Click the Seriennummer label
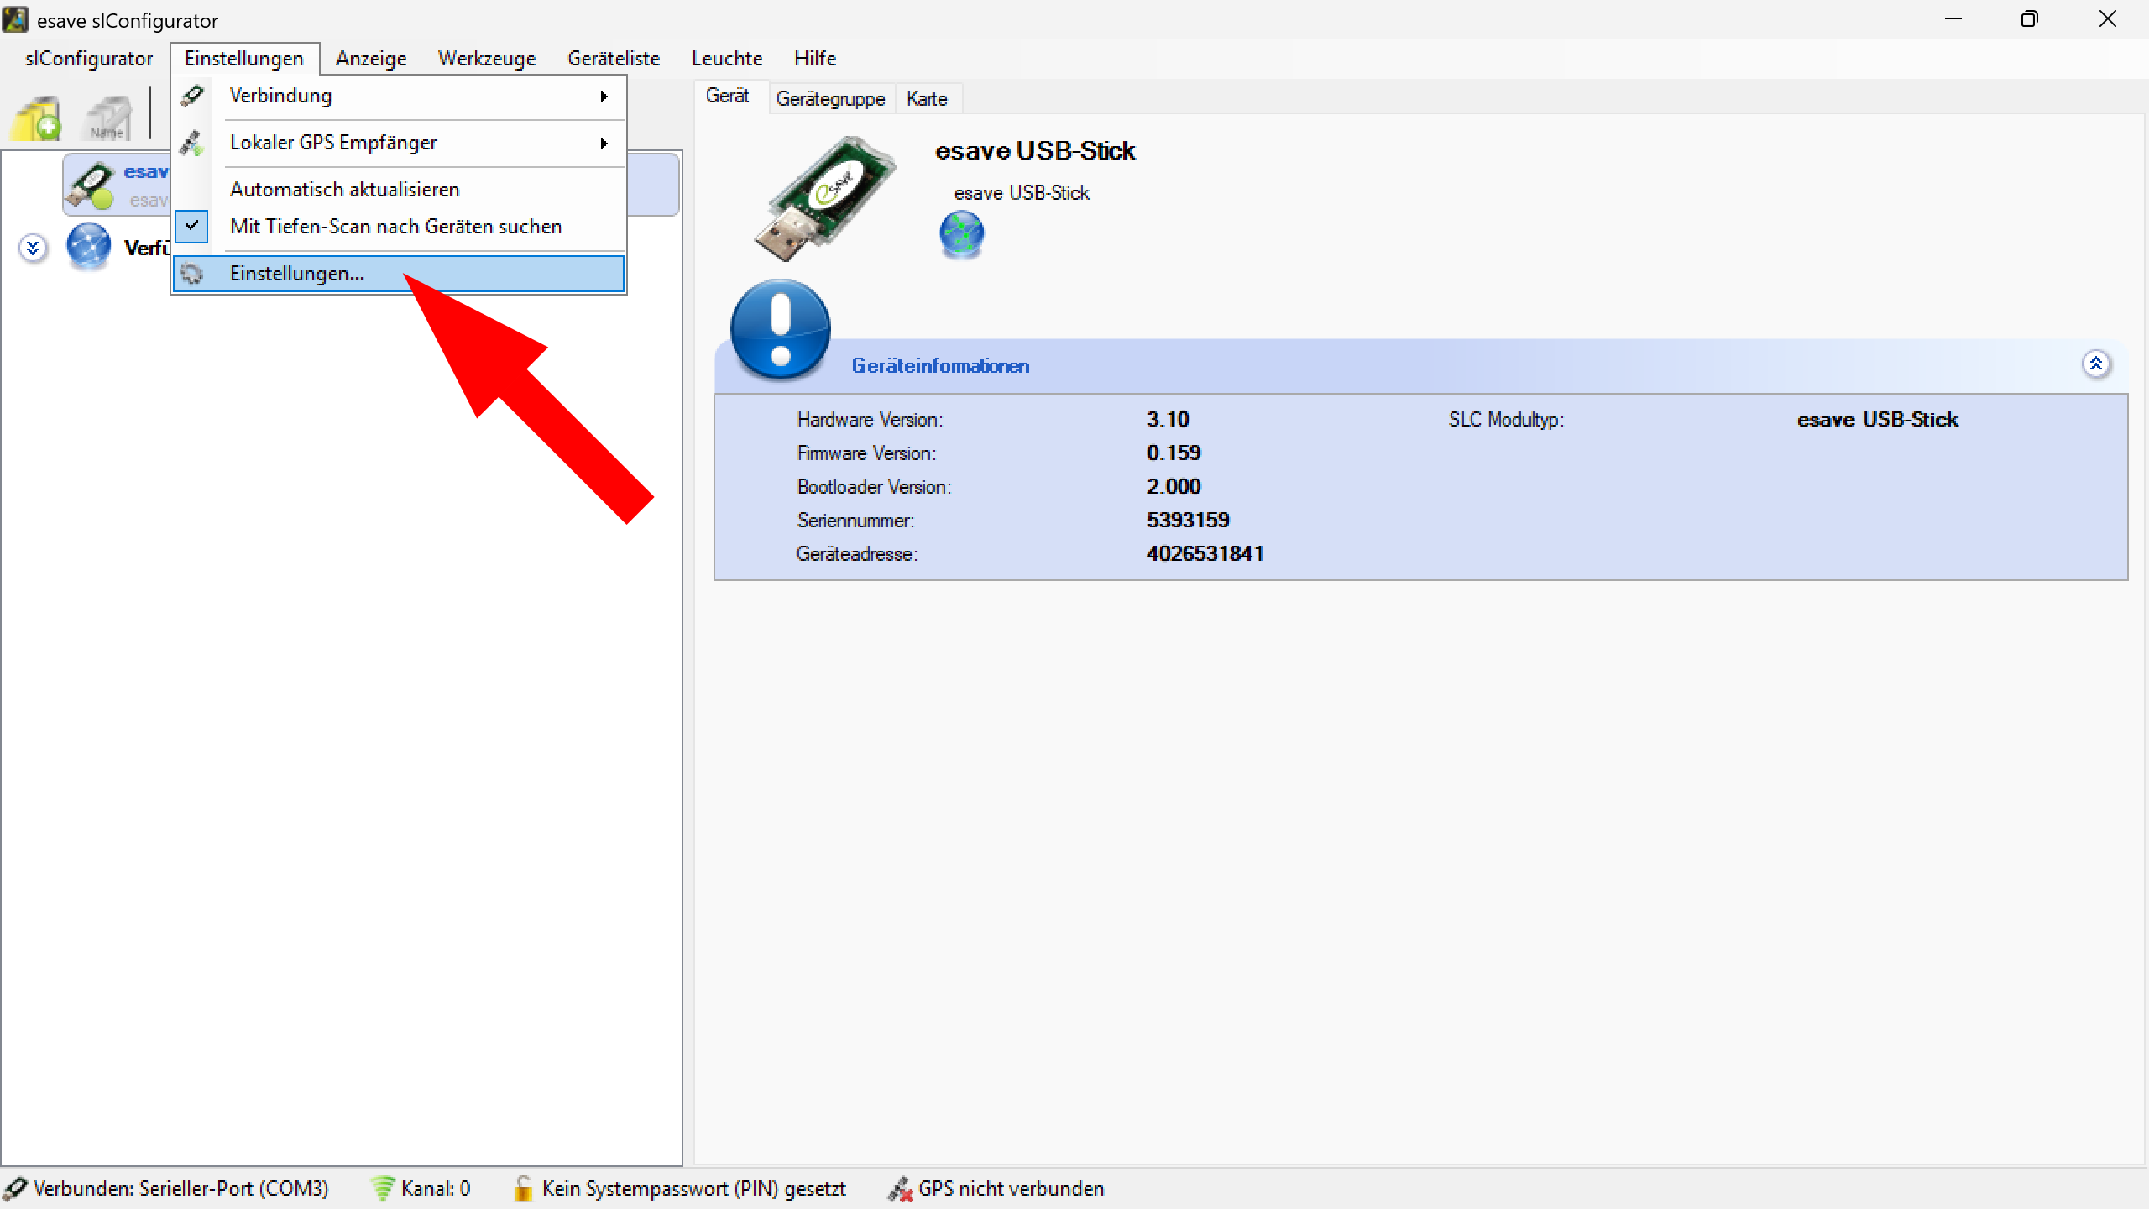Viewport: 2149px width, 1209px height. point(855,521)
